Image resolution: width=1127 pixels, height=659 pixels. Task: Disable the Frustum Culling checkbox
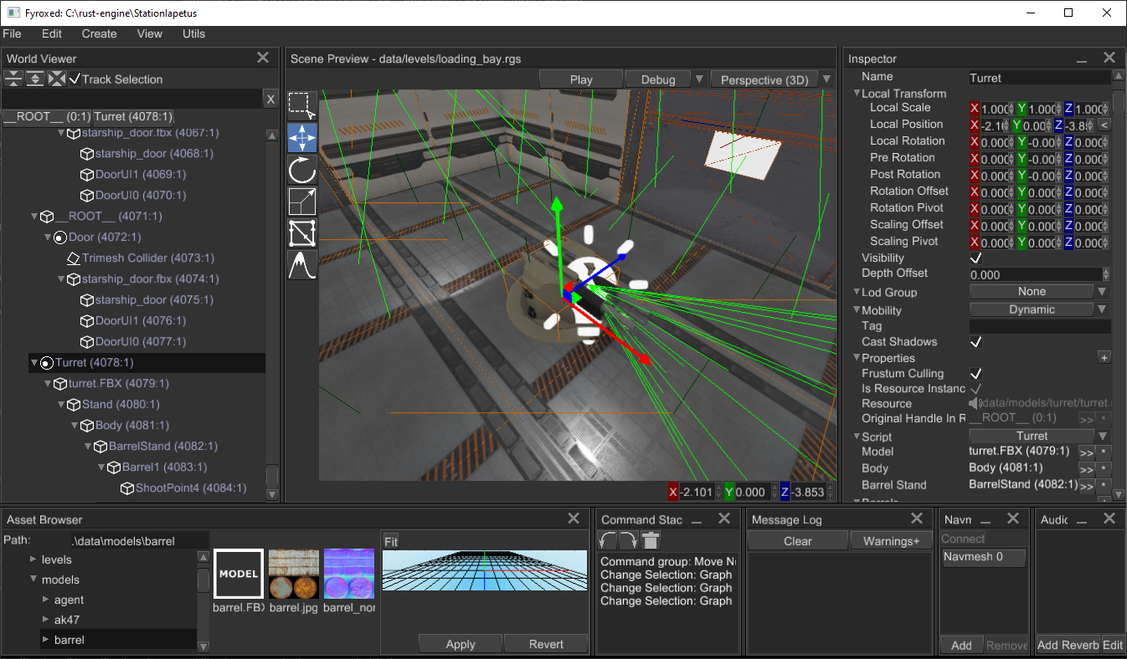975,374
